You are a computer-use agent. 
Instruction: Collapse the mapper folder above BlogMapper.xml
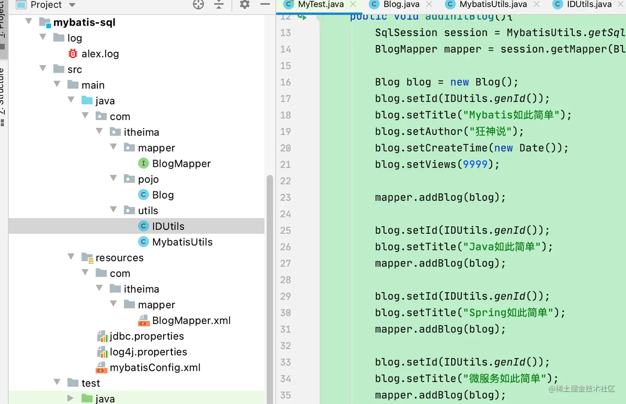pyautogui.click(x=113, y=303)
